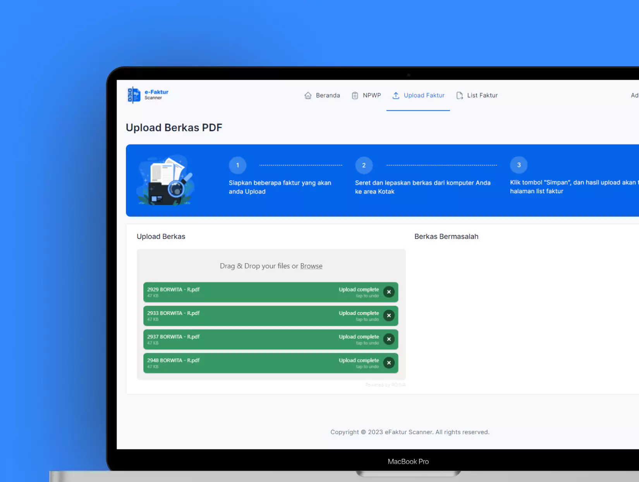Click the 2933 BORWITA - R.pdf file name

[x=173, y=313]
